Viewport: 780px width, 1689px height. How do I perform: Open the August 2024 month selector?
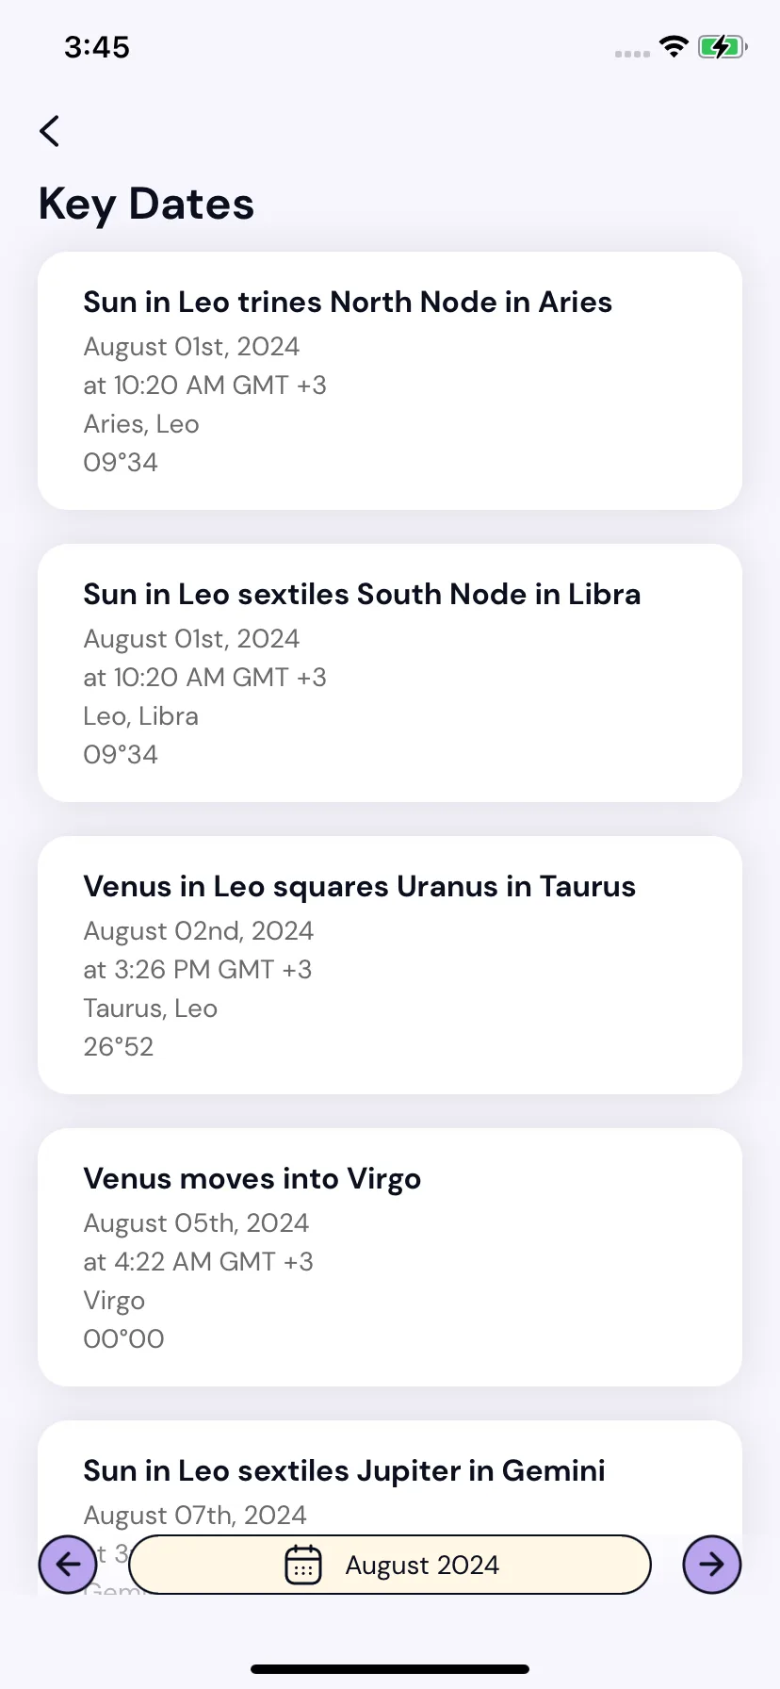coord(390,1565)
